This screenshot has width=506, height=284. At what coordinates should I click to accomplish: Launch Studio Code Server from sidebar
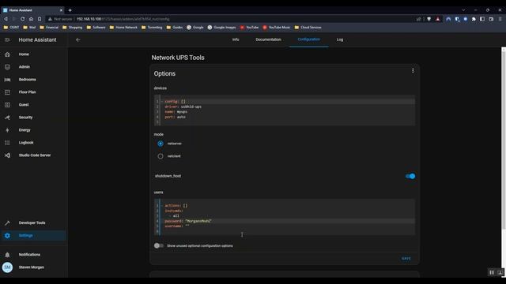click(x=34, y=155)
